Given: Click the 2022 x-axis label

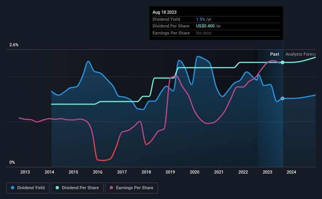Looking at the screenshot, I should tap(243, 172).
